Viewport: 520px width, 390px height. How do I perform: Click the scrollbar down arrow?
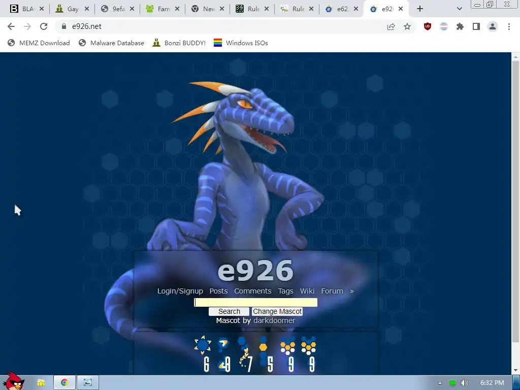pyautogui.click(x=515, y=370)
